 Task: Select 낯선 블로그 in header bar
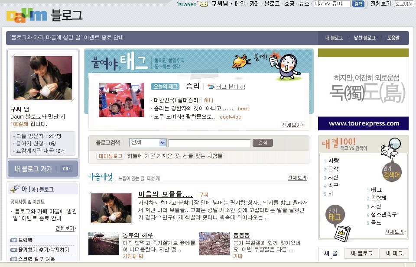364,38
